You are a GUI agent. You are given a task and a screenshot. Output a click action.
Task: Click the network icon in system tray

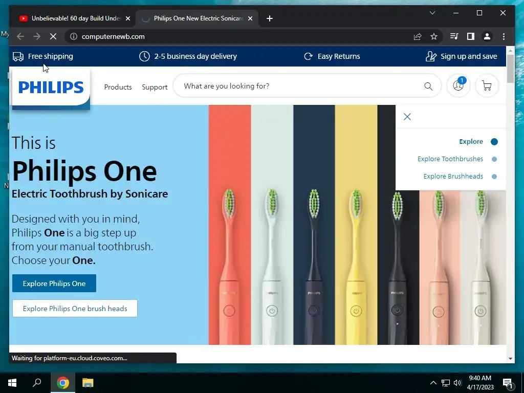click(446, 383)
